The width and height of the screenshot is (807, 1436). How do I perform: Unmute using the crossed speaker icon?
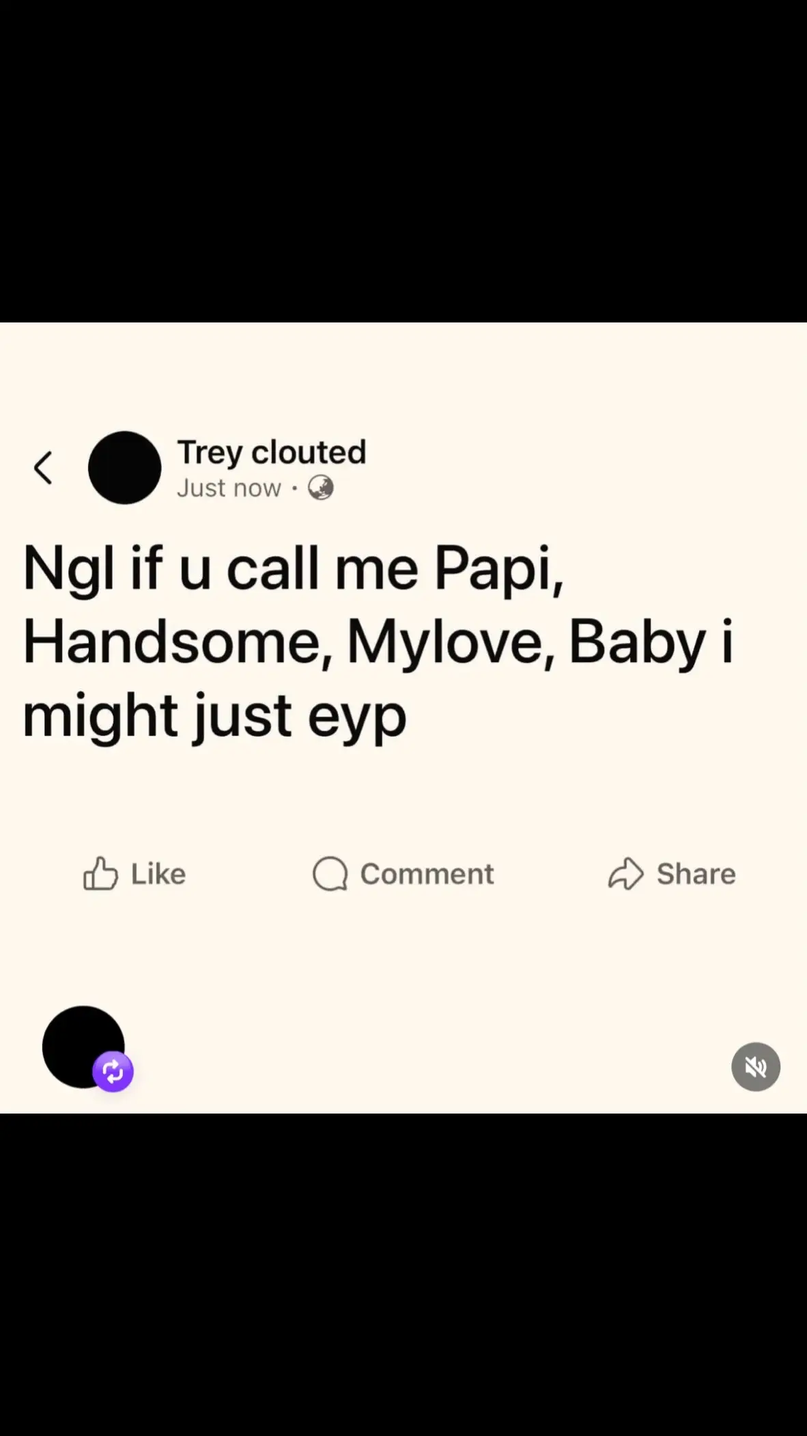click(756, 1066)
